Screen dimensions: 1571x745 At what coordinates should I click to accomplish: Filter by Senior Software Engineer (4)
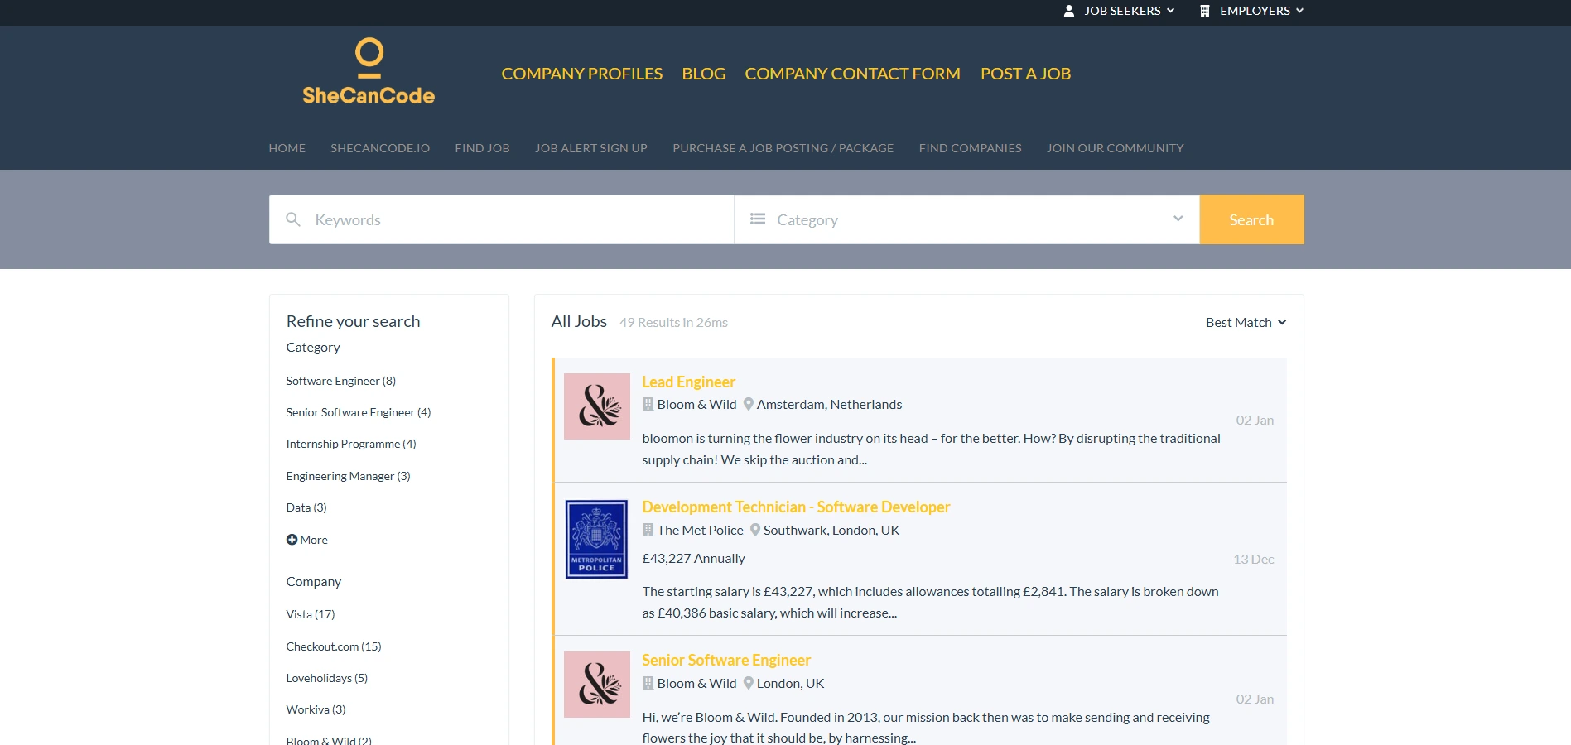359,412
